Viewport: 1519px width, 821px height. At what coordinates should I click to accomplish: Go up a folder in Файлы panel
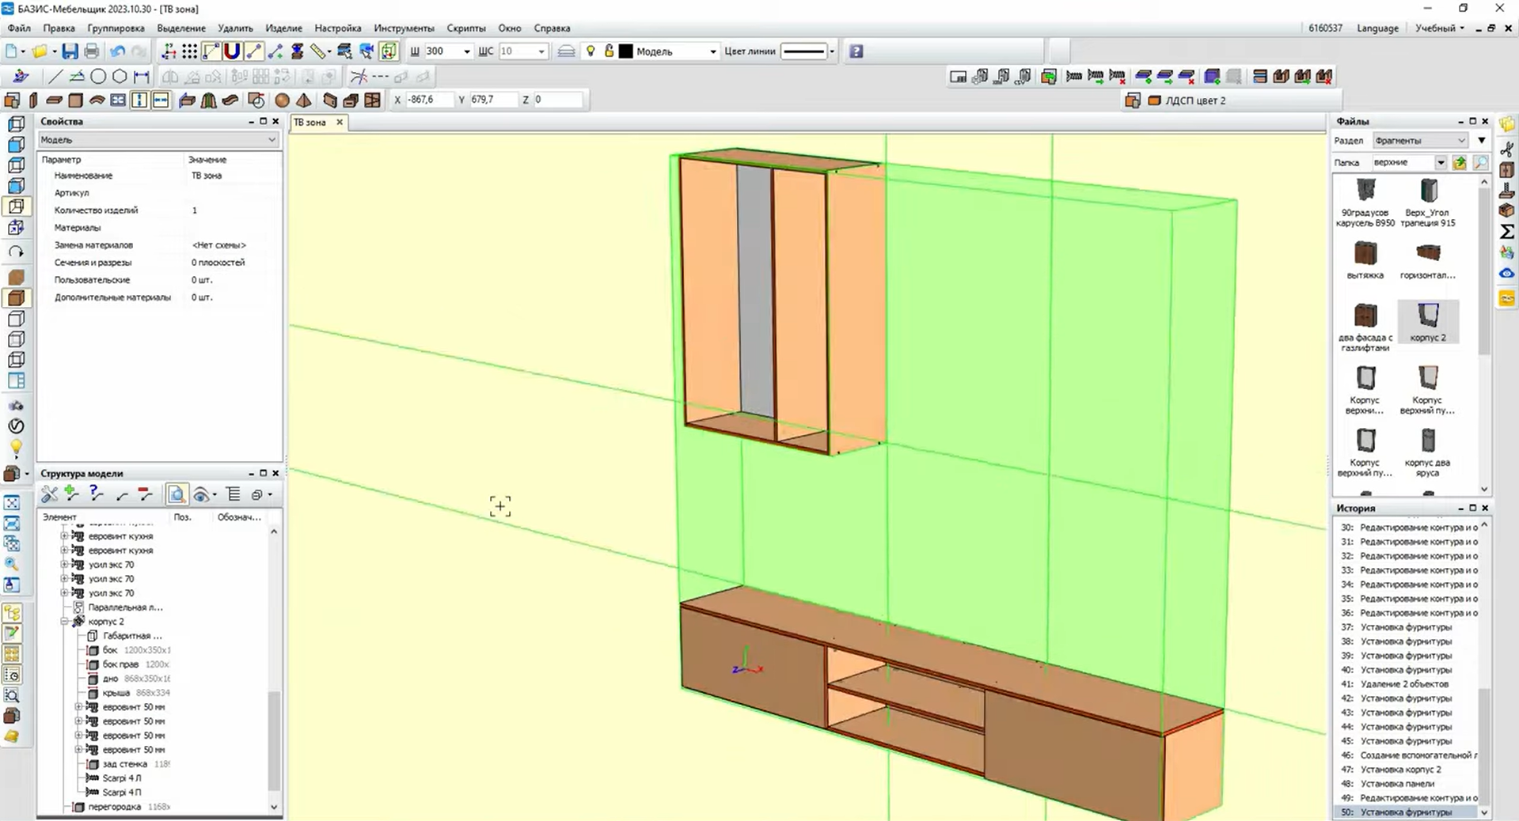pyautogui.click(x=1460, y=162)
